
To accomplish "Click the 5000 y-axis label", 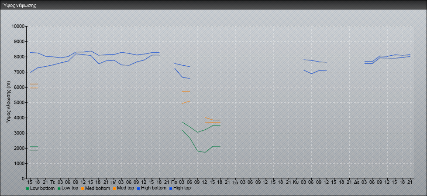I will [x=19, y=102].
